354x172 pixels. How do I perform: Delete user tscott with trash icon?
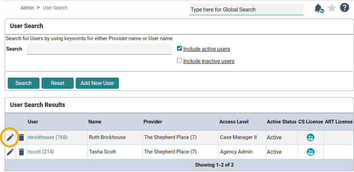(x=22, y=152)
